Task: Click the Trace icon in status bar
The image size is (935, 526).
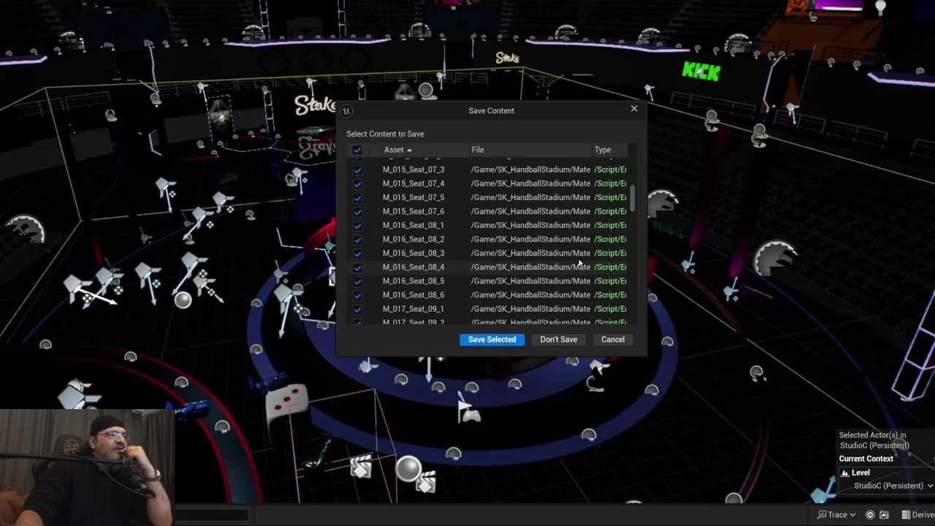Action: tap(822, 515)
